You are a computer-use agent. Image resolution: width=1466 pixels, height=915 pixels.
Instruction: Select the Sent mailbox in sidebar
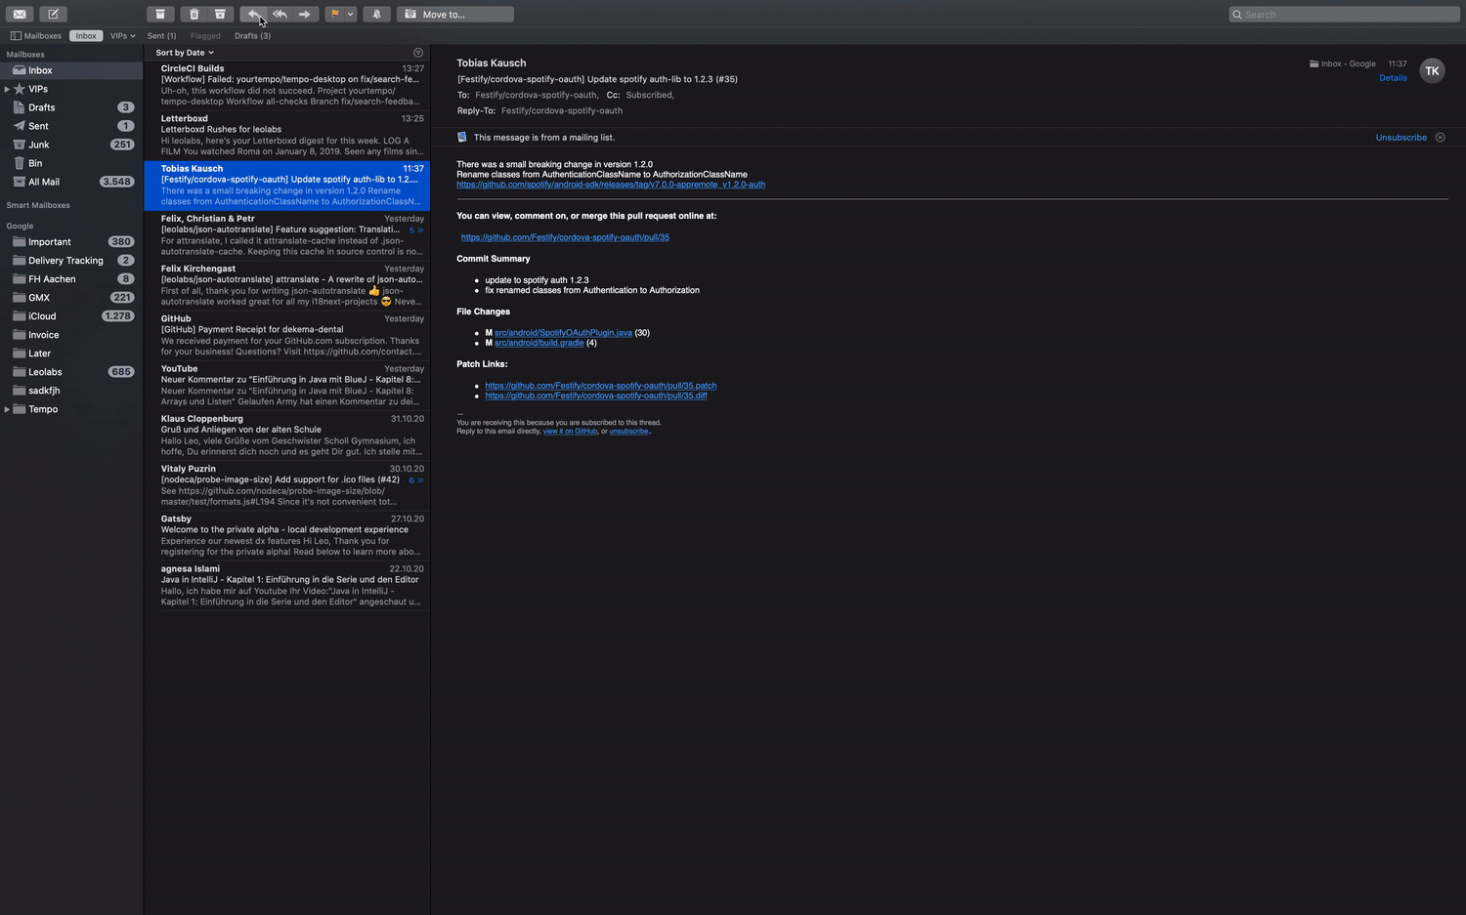click(x=71, y=126)
